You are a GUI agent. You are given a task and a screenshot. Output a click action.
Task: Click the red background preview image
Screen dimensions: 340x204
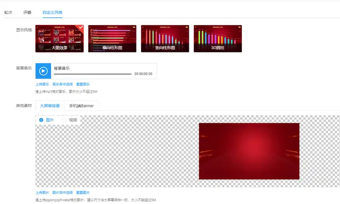pyautogui.click(x=249, y=151)
